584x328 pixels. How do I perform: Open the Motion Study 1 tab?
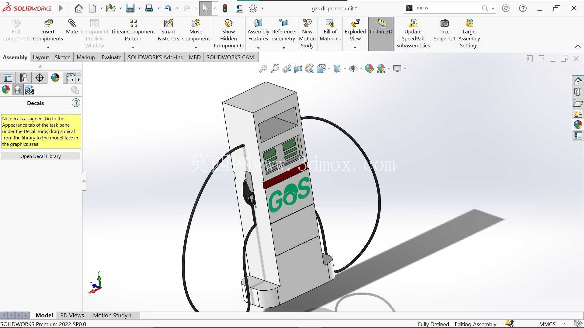112,315
